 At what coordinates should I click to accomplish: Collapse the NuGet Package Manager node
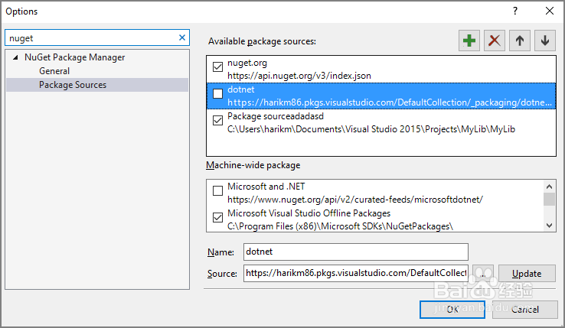click(15, 57)
